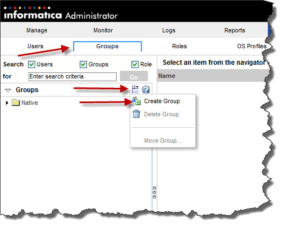This screenshot has height=231, width=286.
Task: Open the Roles tab
Action: 179,46
